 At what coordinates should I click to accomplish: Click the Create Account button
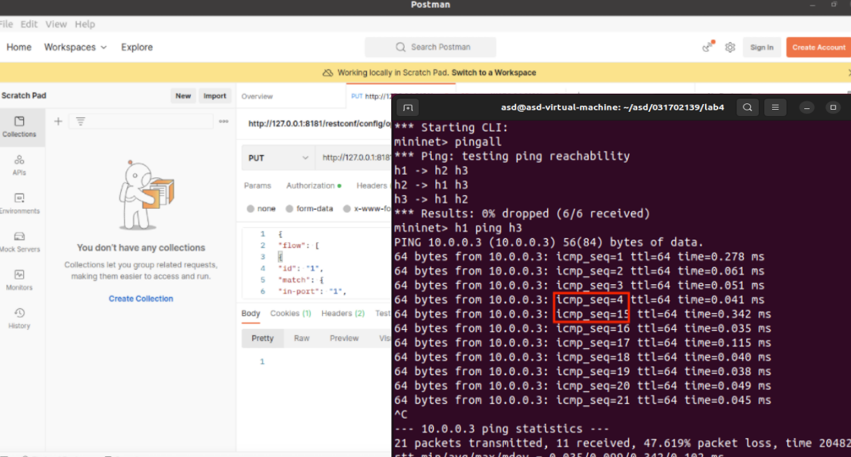tap(818, 48)
